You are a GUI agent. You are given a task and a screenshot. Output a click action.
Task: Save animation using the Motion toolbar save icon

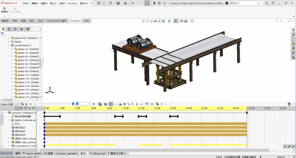click(100, 104)
